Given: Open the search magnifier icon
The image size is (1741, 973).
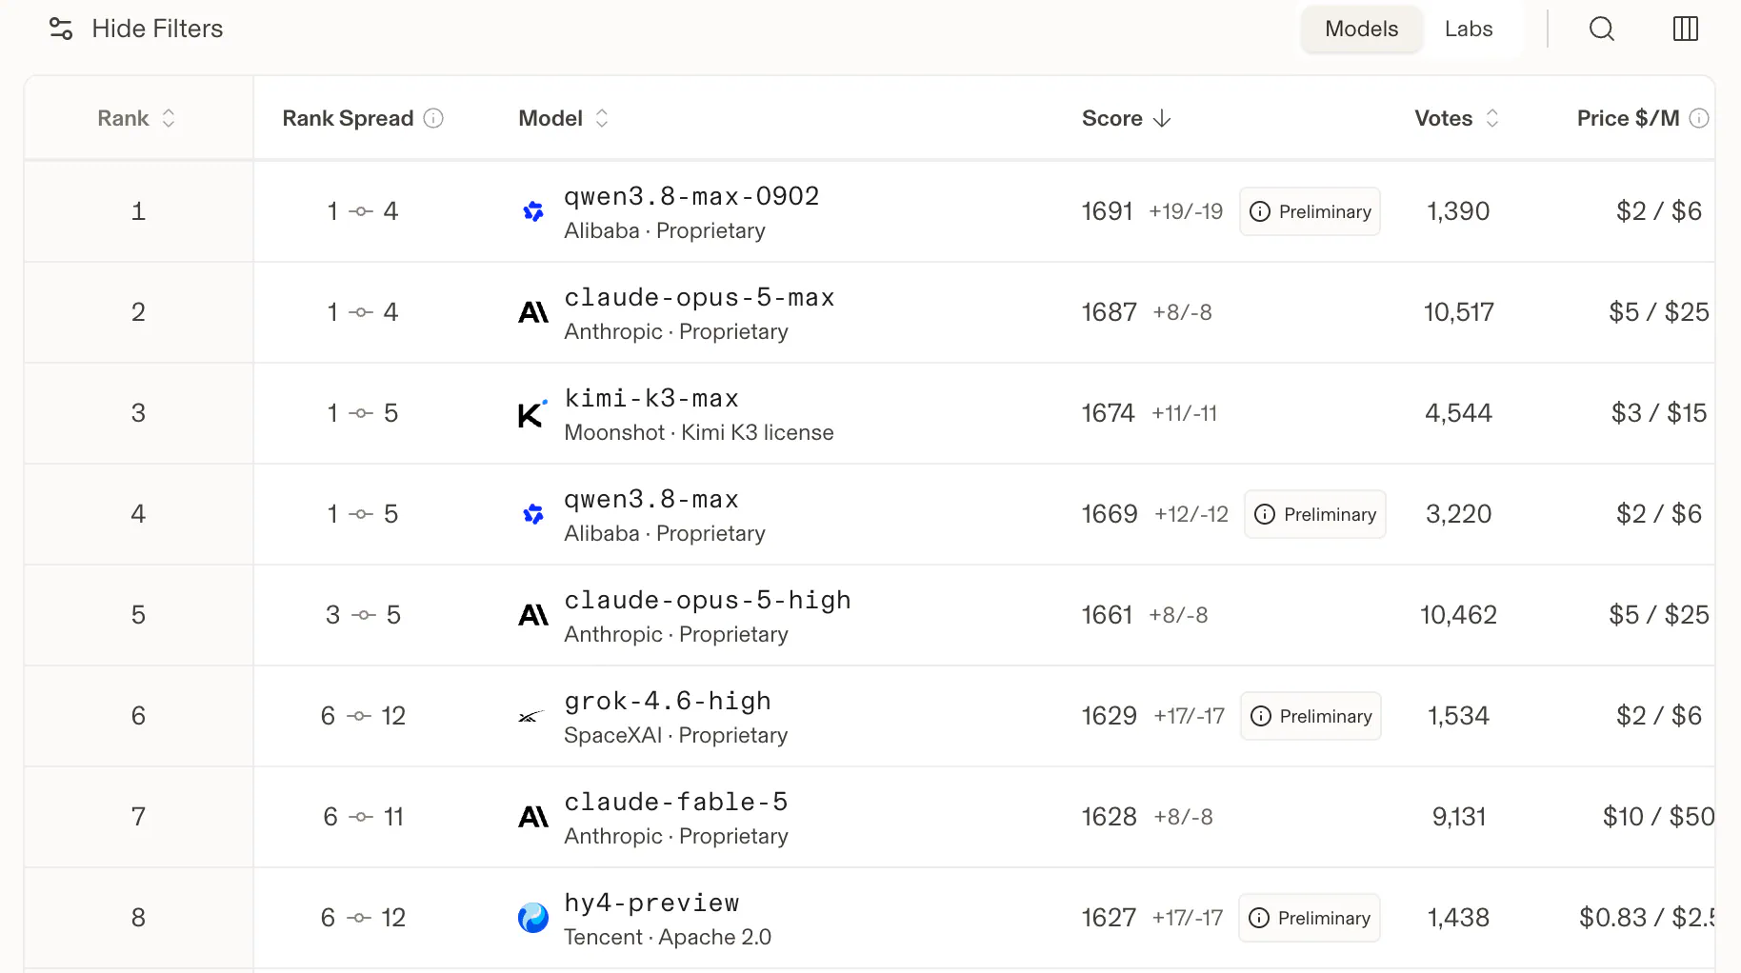Looking at the screenshot, I should click(1602, 29).
